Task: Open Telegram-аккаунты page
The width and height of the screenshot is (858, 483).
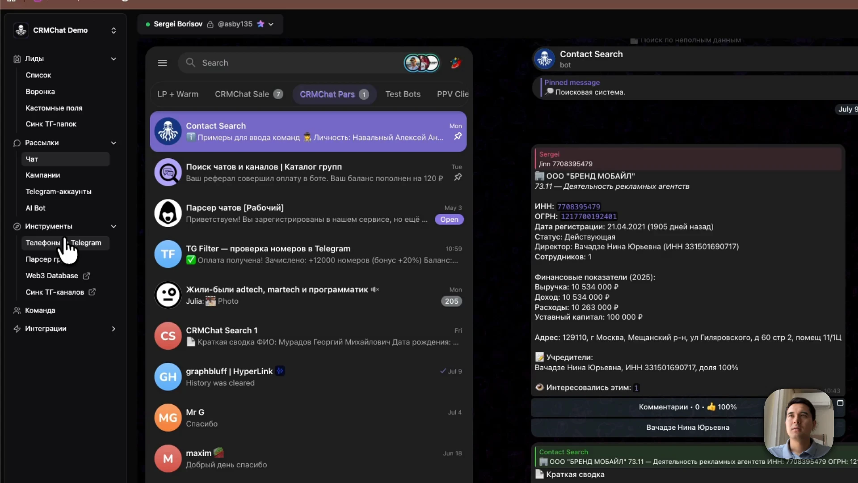Action: coord(59,191)
